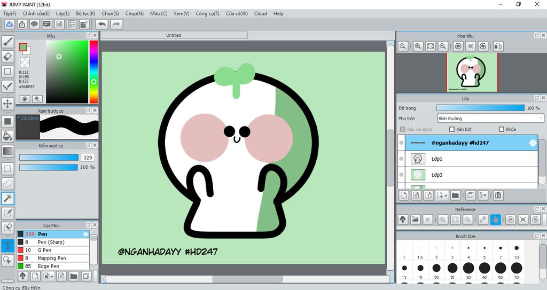Open a reference image with the folder icon

point(415,220)
